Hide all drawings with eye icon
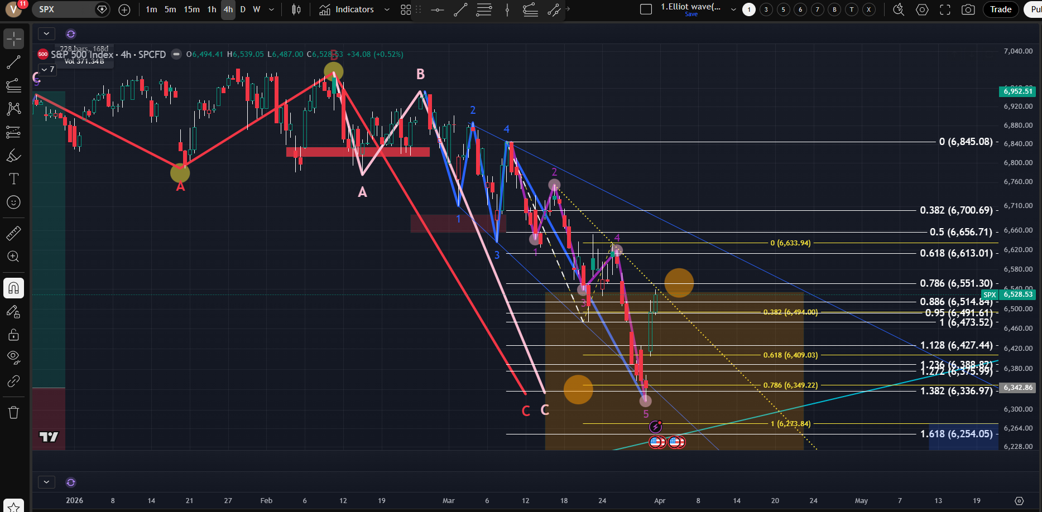 coord(13,357)
